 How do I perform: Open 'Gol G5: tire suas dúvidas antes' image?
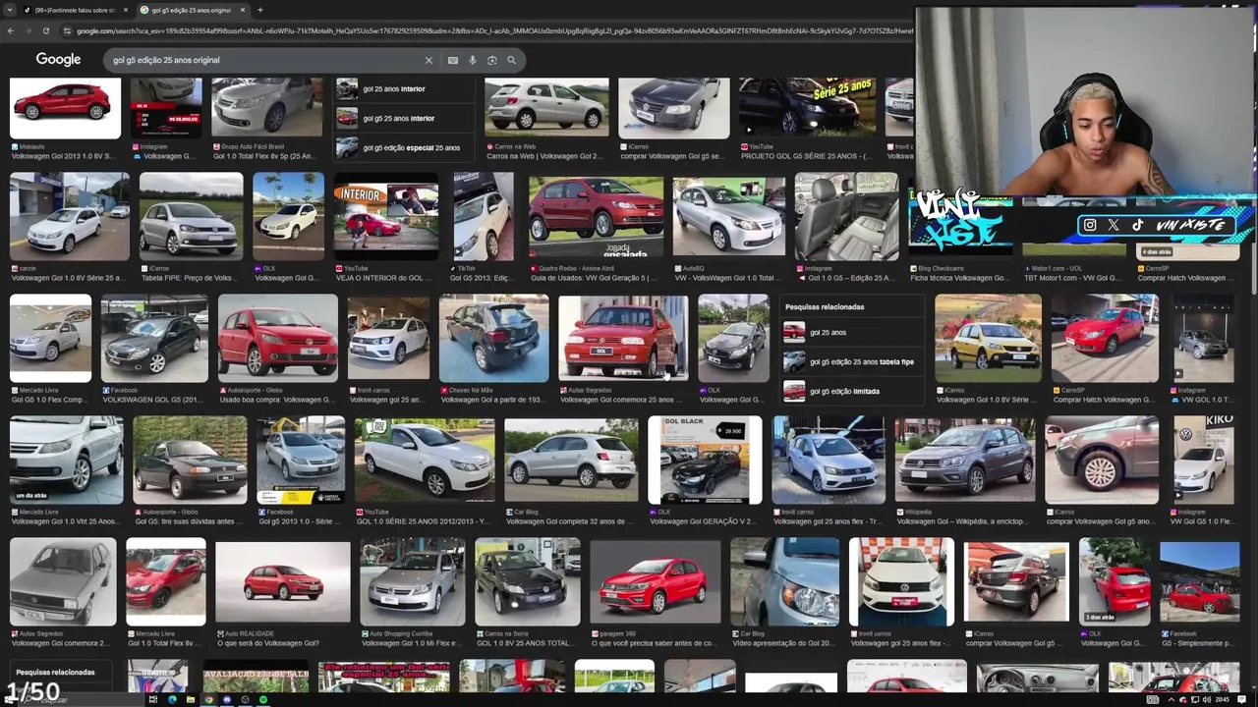190,460
